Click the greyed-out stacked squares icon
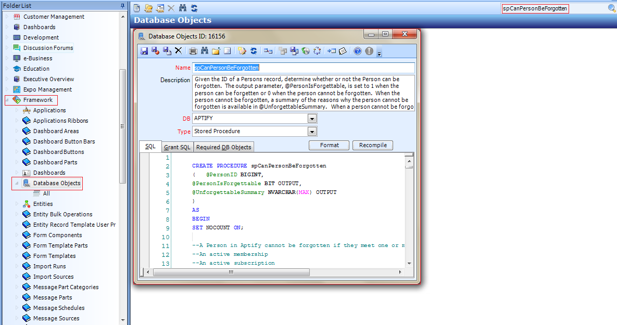 click(283, 50)
